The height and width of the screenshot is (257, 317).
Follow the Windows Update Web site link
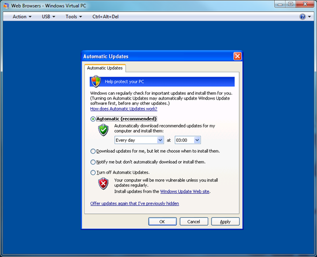185,191
